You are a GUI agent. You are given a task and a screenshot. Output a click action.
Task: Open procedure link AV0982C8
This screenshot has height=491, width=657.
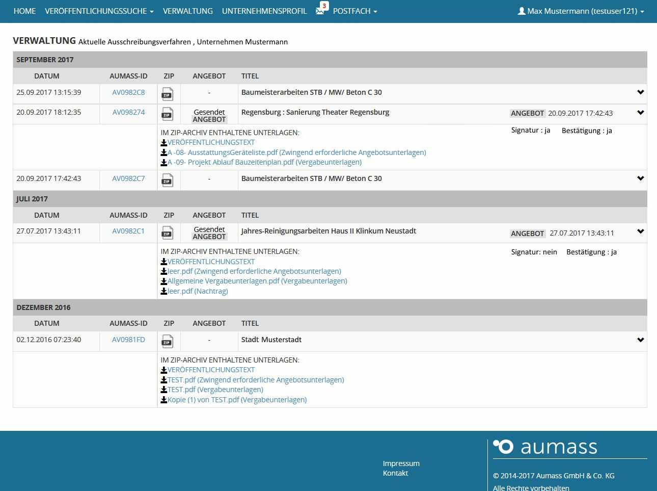pyautogui.click(x=128, y=92)
